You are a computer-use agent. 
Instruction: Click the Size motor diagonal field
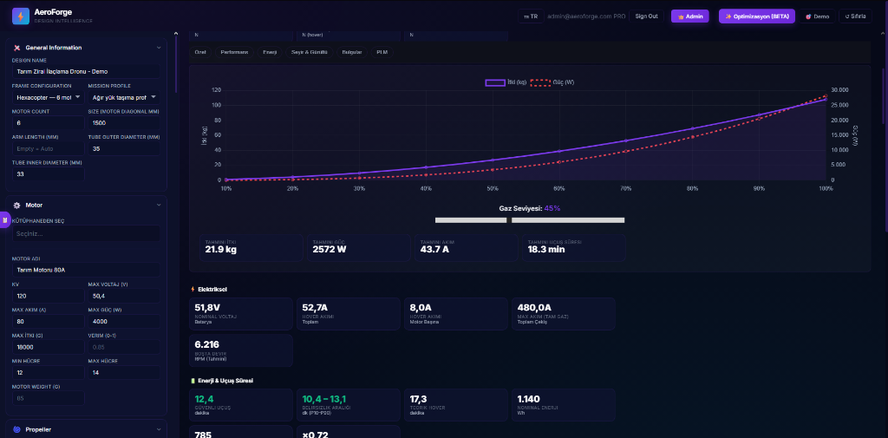[x=123, y=123]
